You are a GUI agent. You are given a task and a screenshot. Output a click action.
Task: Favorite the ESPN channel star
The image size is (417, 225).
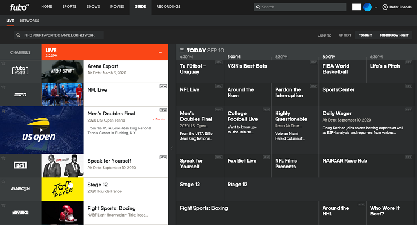pyautogui.click(x=3, y=87)
